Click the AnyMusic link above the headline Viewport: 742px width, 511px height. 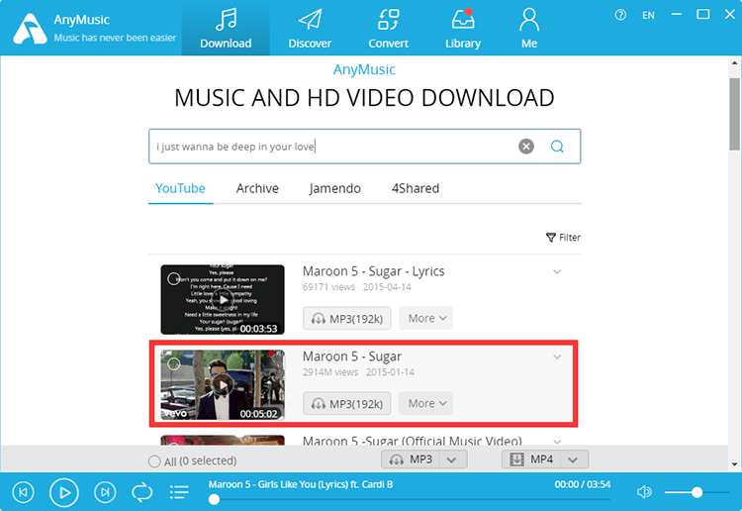point(364,69)
